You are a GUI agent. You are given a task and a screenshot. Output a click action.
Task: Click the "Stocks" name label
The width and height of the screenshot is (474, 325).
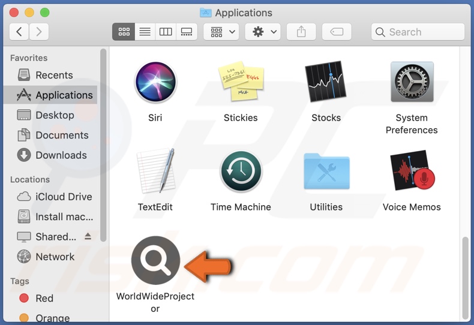pos(326,118)
